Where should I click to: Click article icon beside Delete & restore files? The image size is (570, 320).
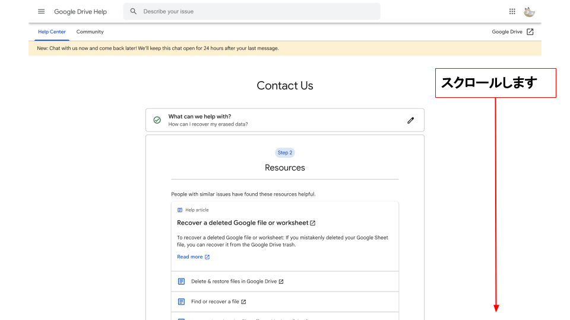pos(181,281)
